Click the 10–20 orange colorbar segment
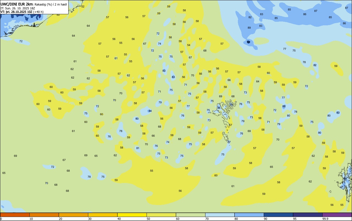The width and height of the screenshot is (352, 221). (x=44, y=215)
